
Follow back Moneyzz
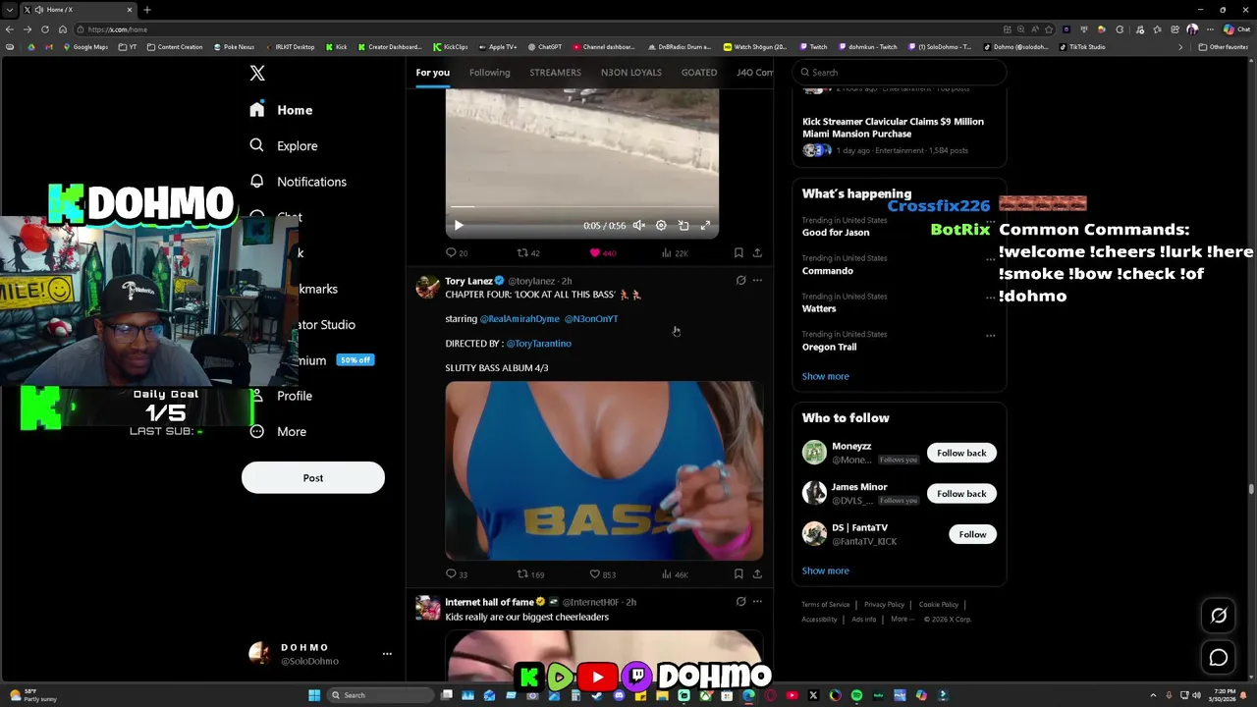(961, 453)
